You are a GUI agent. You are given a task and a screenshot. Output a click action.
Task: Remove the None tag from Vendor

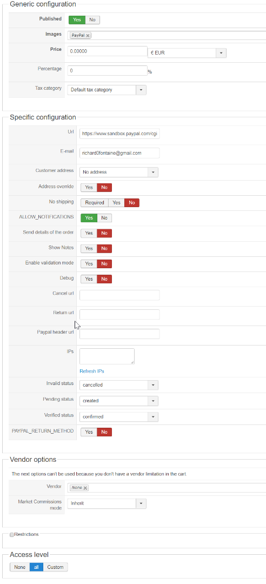[85, 488]
